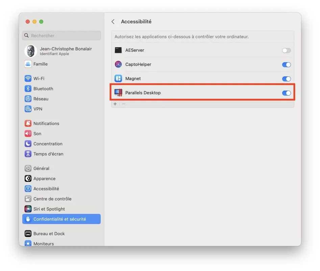Close the window with red button

[28, 22]
